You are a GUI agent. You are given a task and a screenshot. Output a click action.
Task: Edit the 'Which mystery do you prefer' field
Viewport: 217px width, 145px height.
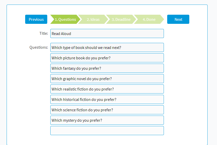click(x=107, y=120)
